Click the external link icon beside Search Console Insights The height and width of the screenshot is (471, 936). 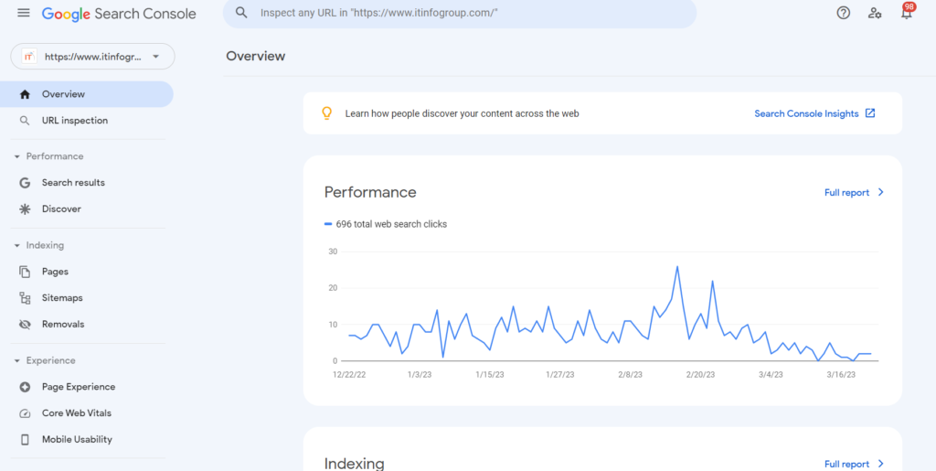870,113
